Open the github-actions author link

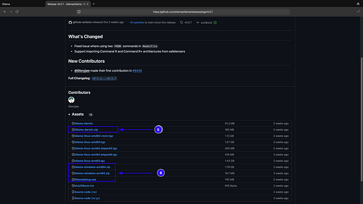click(x=82, y=22)
